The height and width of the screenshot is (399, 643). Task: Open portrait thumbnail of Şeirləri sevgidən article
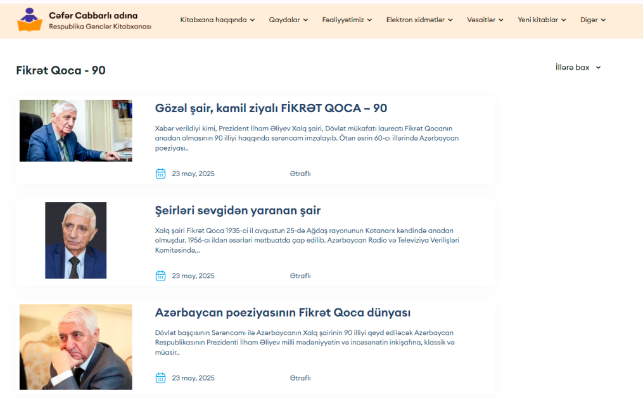click(x=76, y=240)
